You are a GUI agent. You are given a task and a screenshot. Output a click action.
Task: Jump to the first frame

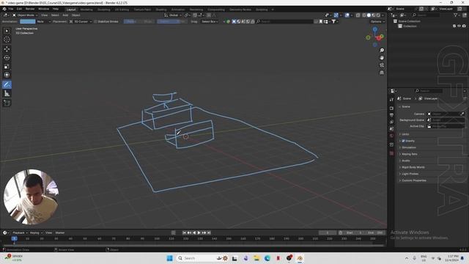coord(184,232)
